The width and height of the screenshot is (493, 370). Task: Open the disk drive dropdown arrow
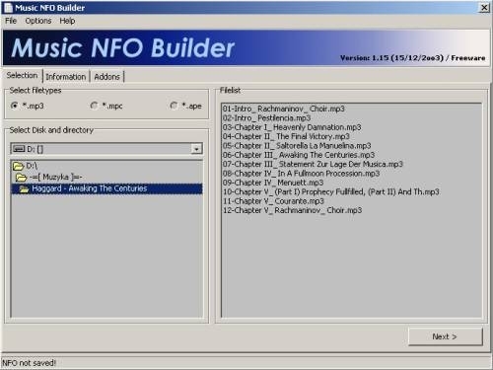[196, 149]
